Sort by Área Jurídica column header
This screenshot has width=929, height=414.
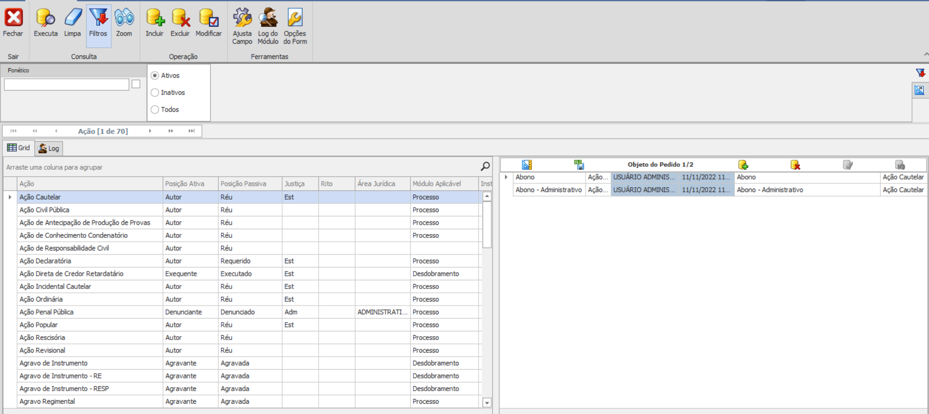click(382, 184)
